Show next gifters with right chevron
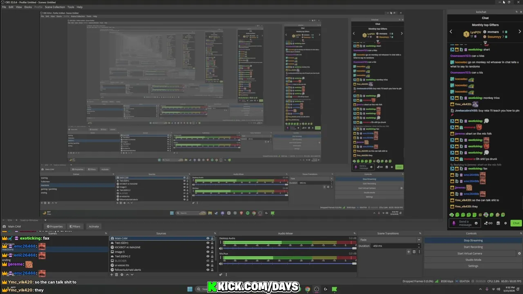This screenshot has width=523, height=294. point(520,31)
